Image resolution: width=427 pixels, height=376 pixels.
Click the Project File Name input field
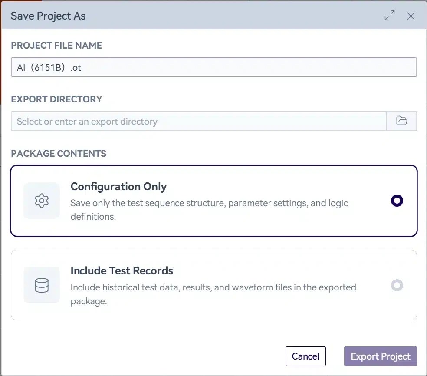[214, 67]
